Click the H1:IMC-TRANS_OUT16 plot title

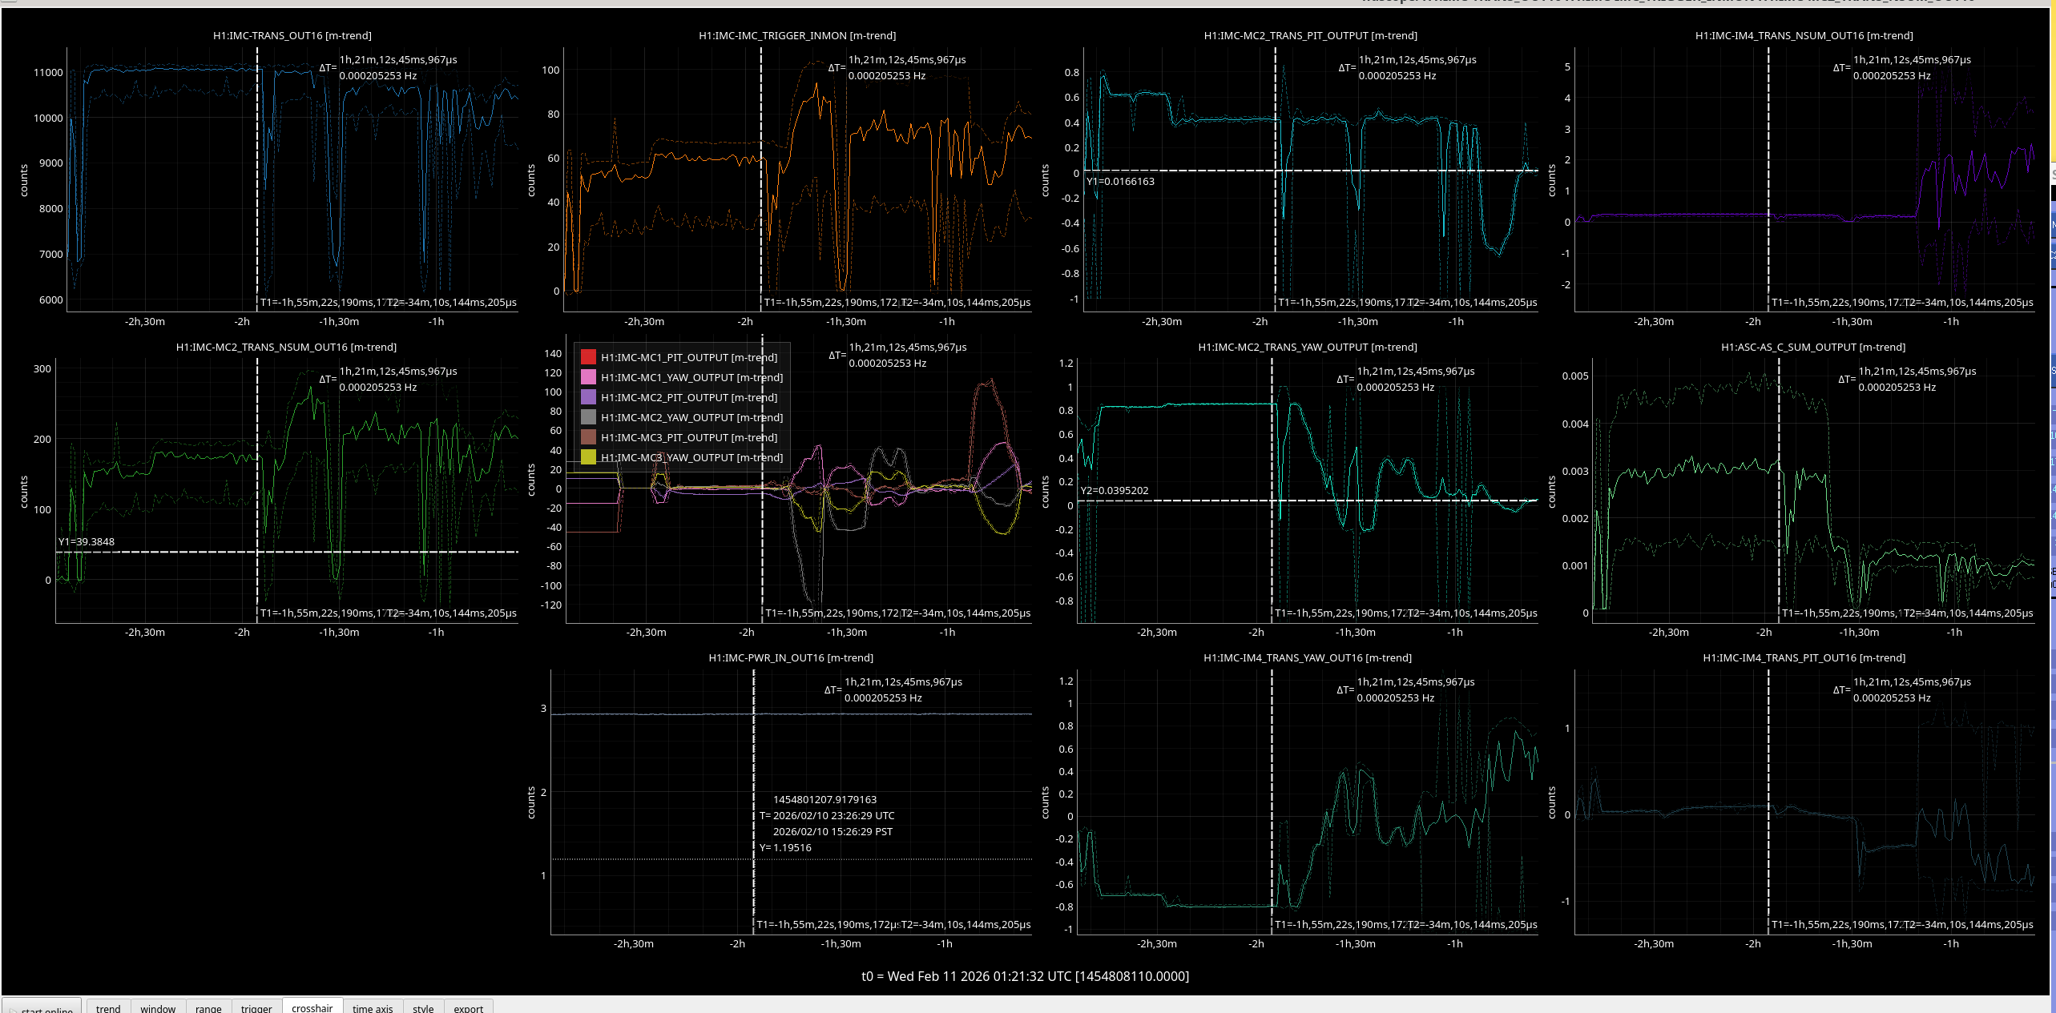pos(292,36)
